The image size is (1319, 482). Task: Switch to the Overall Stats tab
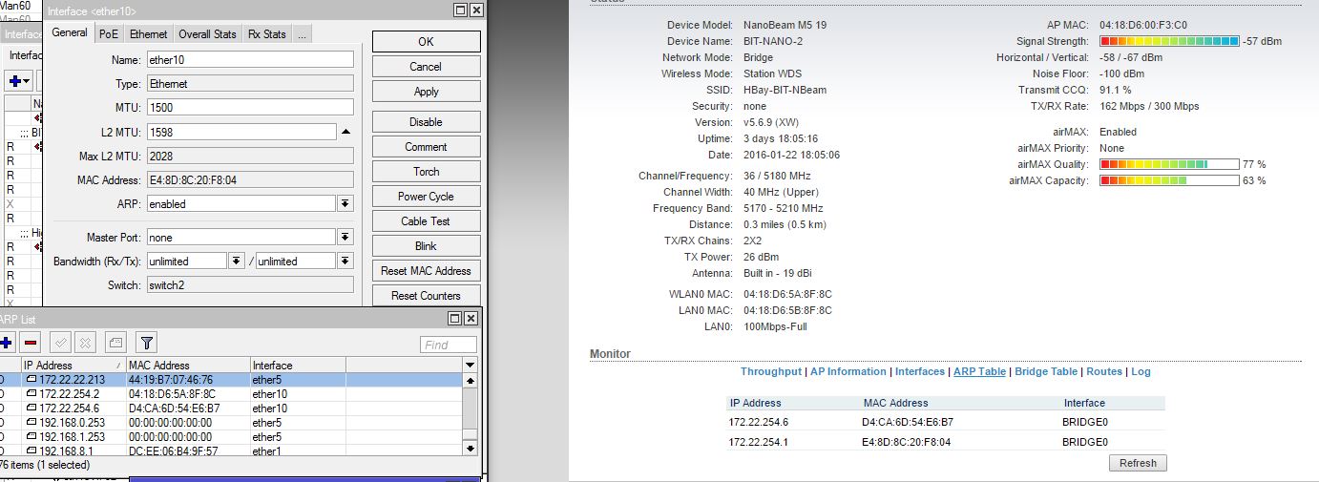point(207,34)
